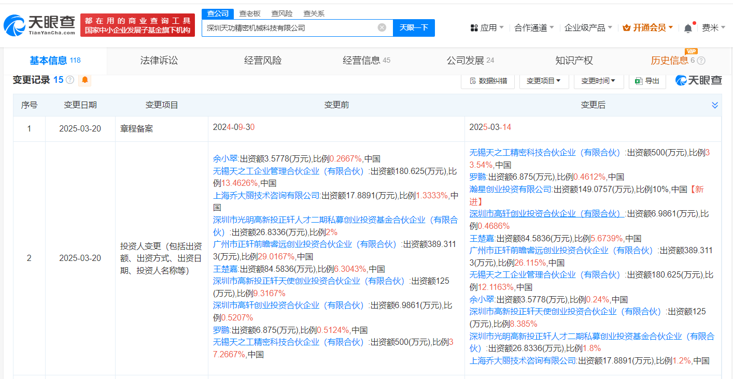
Task: Click help icon next to 历史信息 tab
Action: point(701,61)
